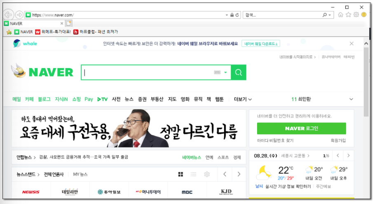Select 연예 news tab

(x=209, y=157)
